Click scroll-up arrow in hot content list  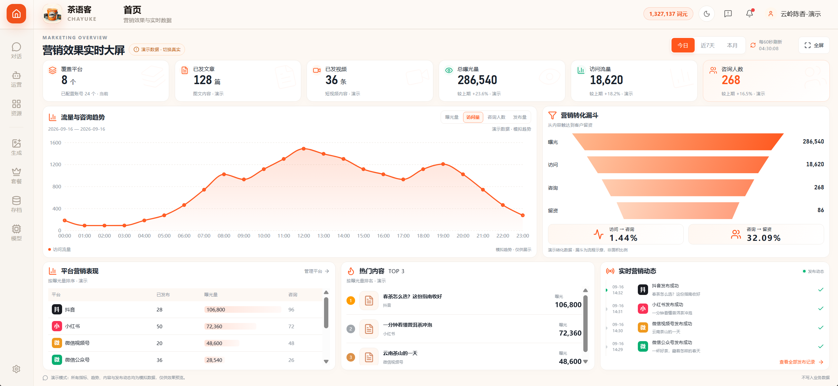point(585,290)
